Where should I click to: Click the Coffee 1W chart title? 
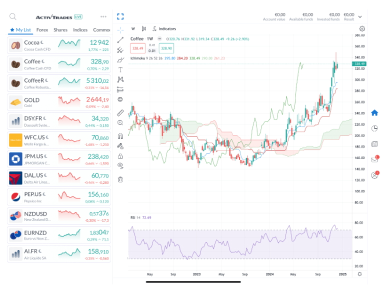click(x=141, y=39)
